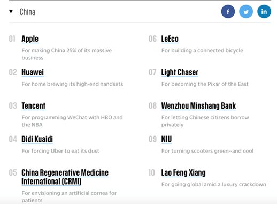277x204 pixels.
Task: Open the Tencent company link
Action: [34, 105]
